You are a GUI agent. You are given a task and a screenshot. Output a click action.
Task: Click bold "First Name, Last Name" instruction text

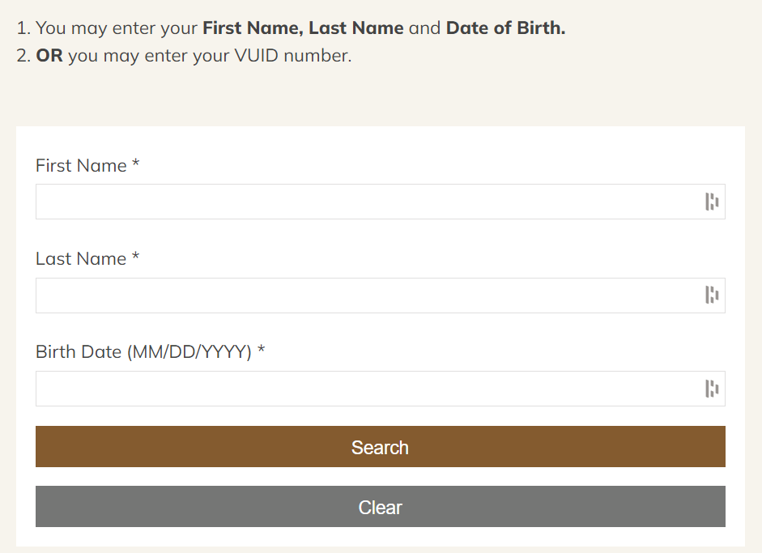(x=303, y=28)
